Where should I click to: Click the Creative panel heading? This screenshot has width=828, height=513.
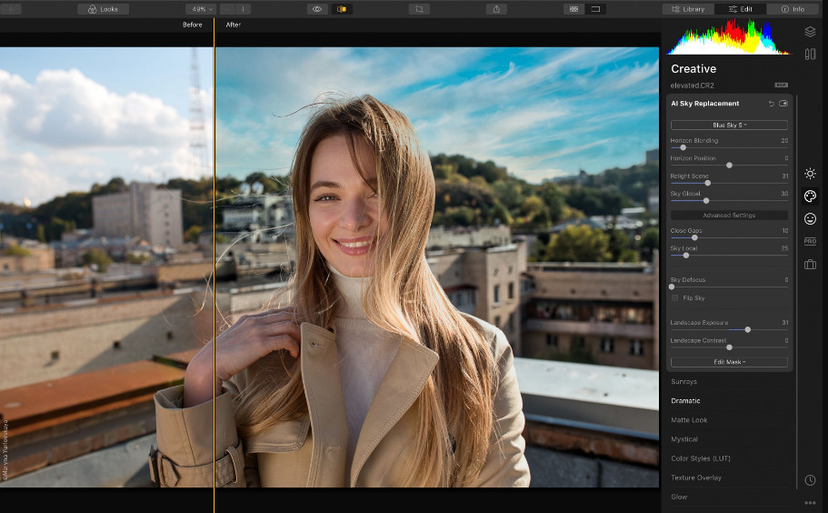693,69
